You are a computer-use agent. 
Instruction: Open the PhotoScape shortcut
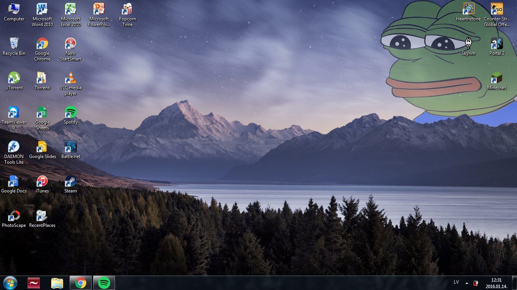[x=14, y=219]
